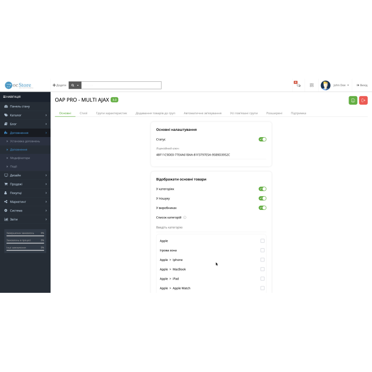Click the dashboard icon in sidebar
The height and width of the screenshot is (372, 372).
(6, 106)
